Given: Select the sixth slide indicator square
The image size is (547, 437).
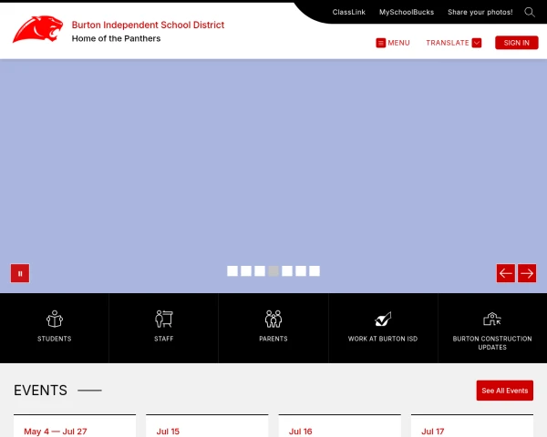Looking at the screenshot, I should (x=301, y=270).
